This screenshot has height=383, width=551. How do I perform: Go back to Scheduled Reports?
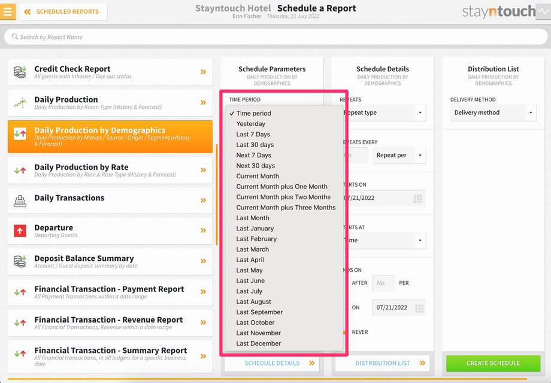click(x=63, y=11)
